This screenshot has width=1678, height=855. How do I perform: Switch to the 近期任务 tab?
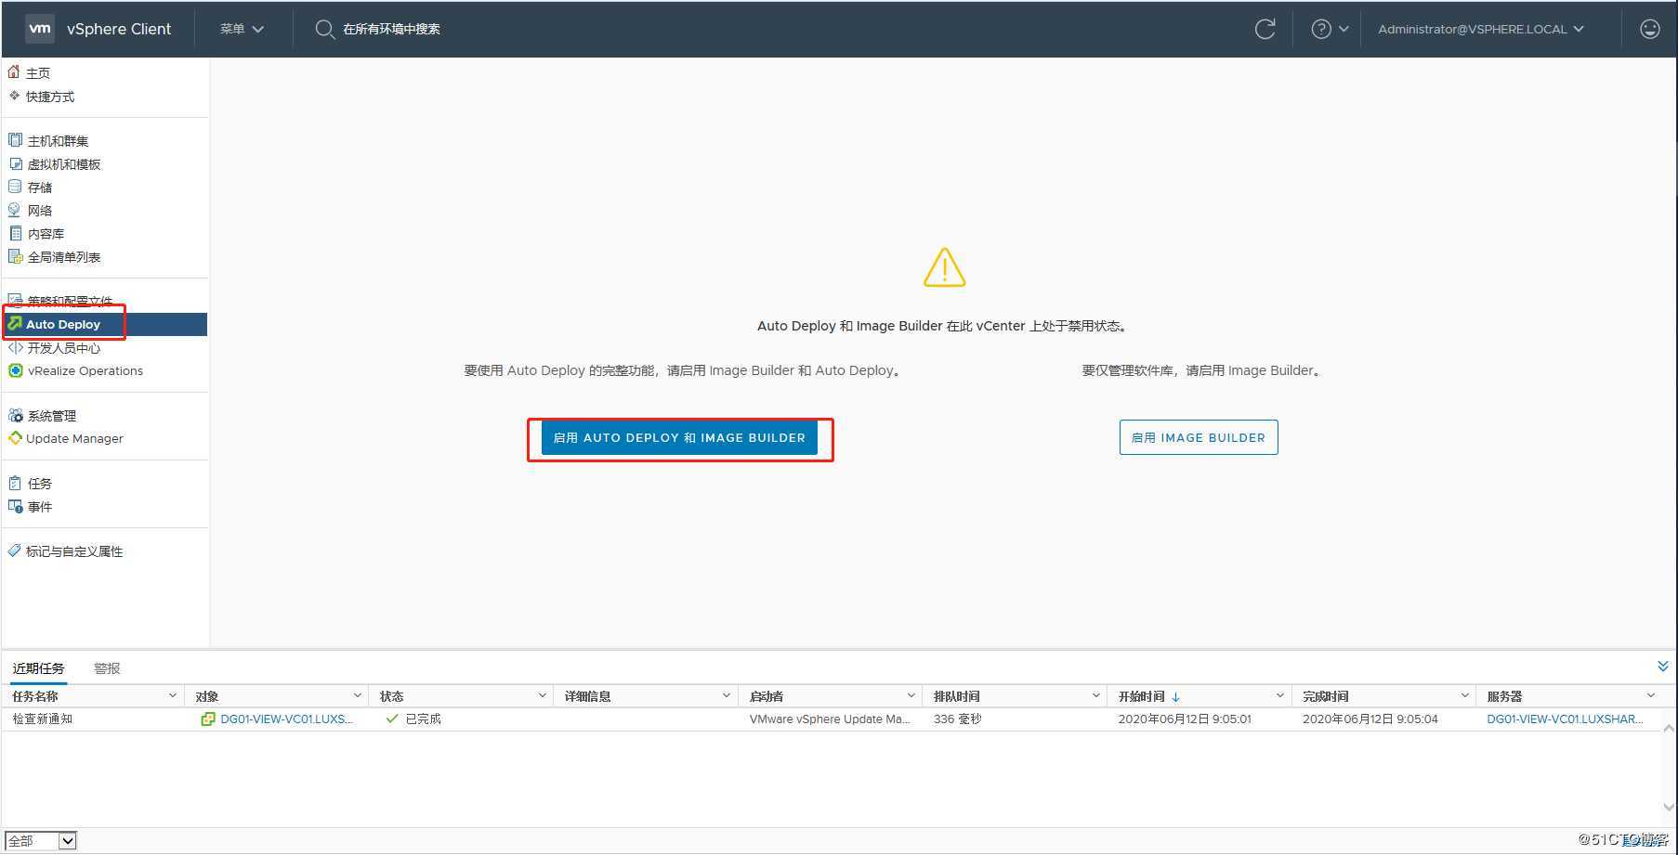[38, 668]
